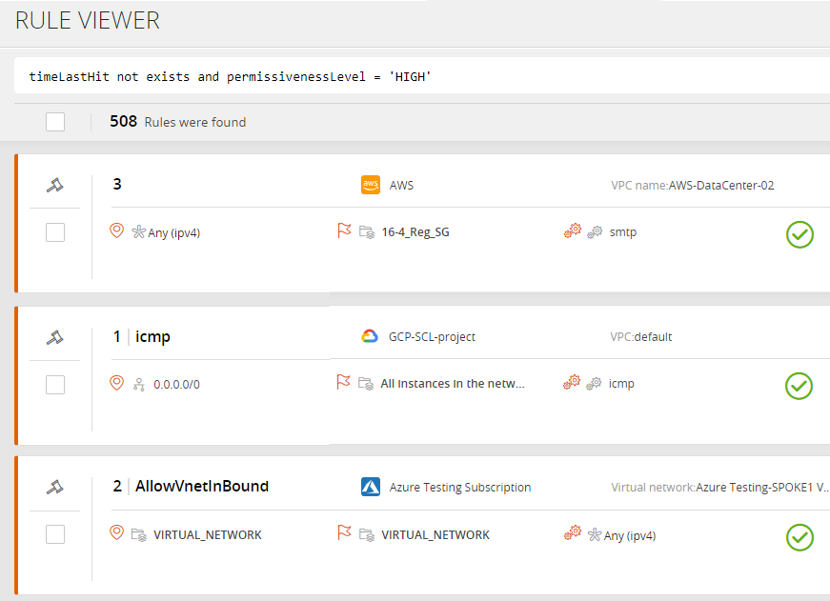Click the 0.0.0.0/0 source address
830x601 pixels.
point(176,385)
